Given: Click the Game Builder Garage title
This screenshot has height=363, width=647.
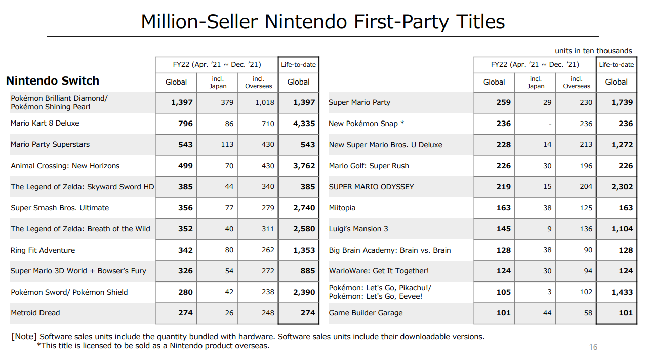Looking at the screenshot, I should (366, 313).
